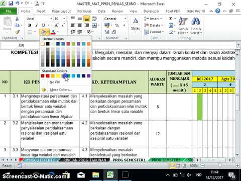Click Decrease Indent icon
Screen dimensions: 241x181
coord(73,32)
